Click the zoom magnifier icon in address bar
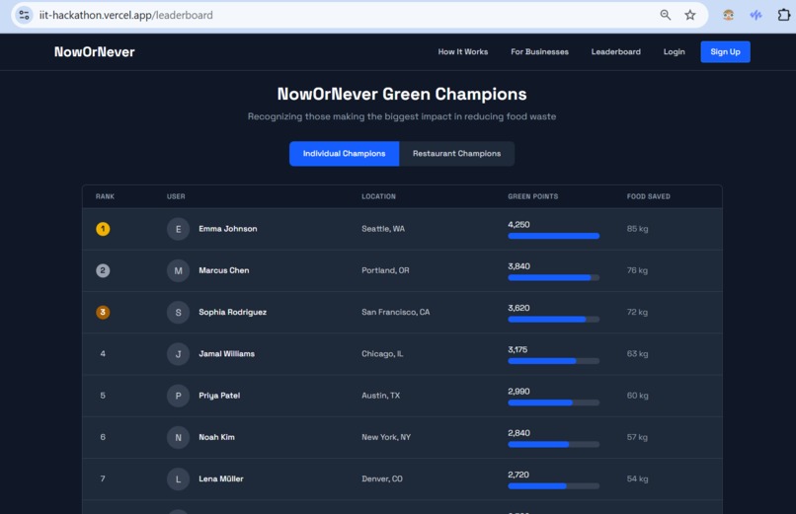Image resolution: width=796 pixels, height=514 pixels. (665, 15)
